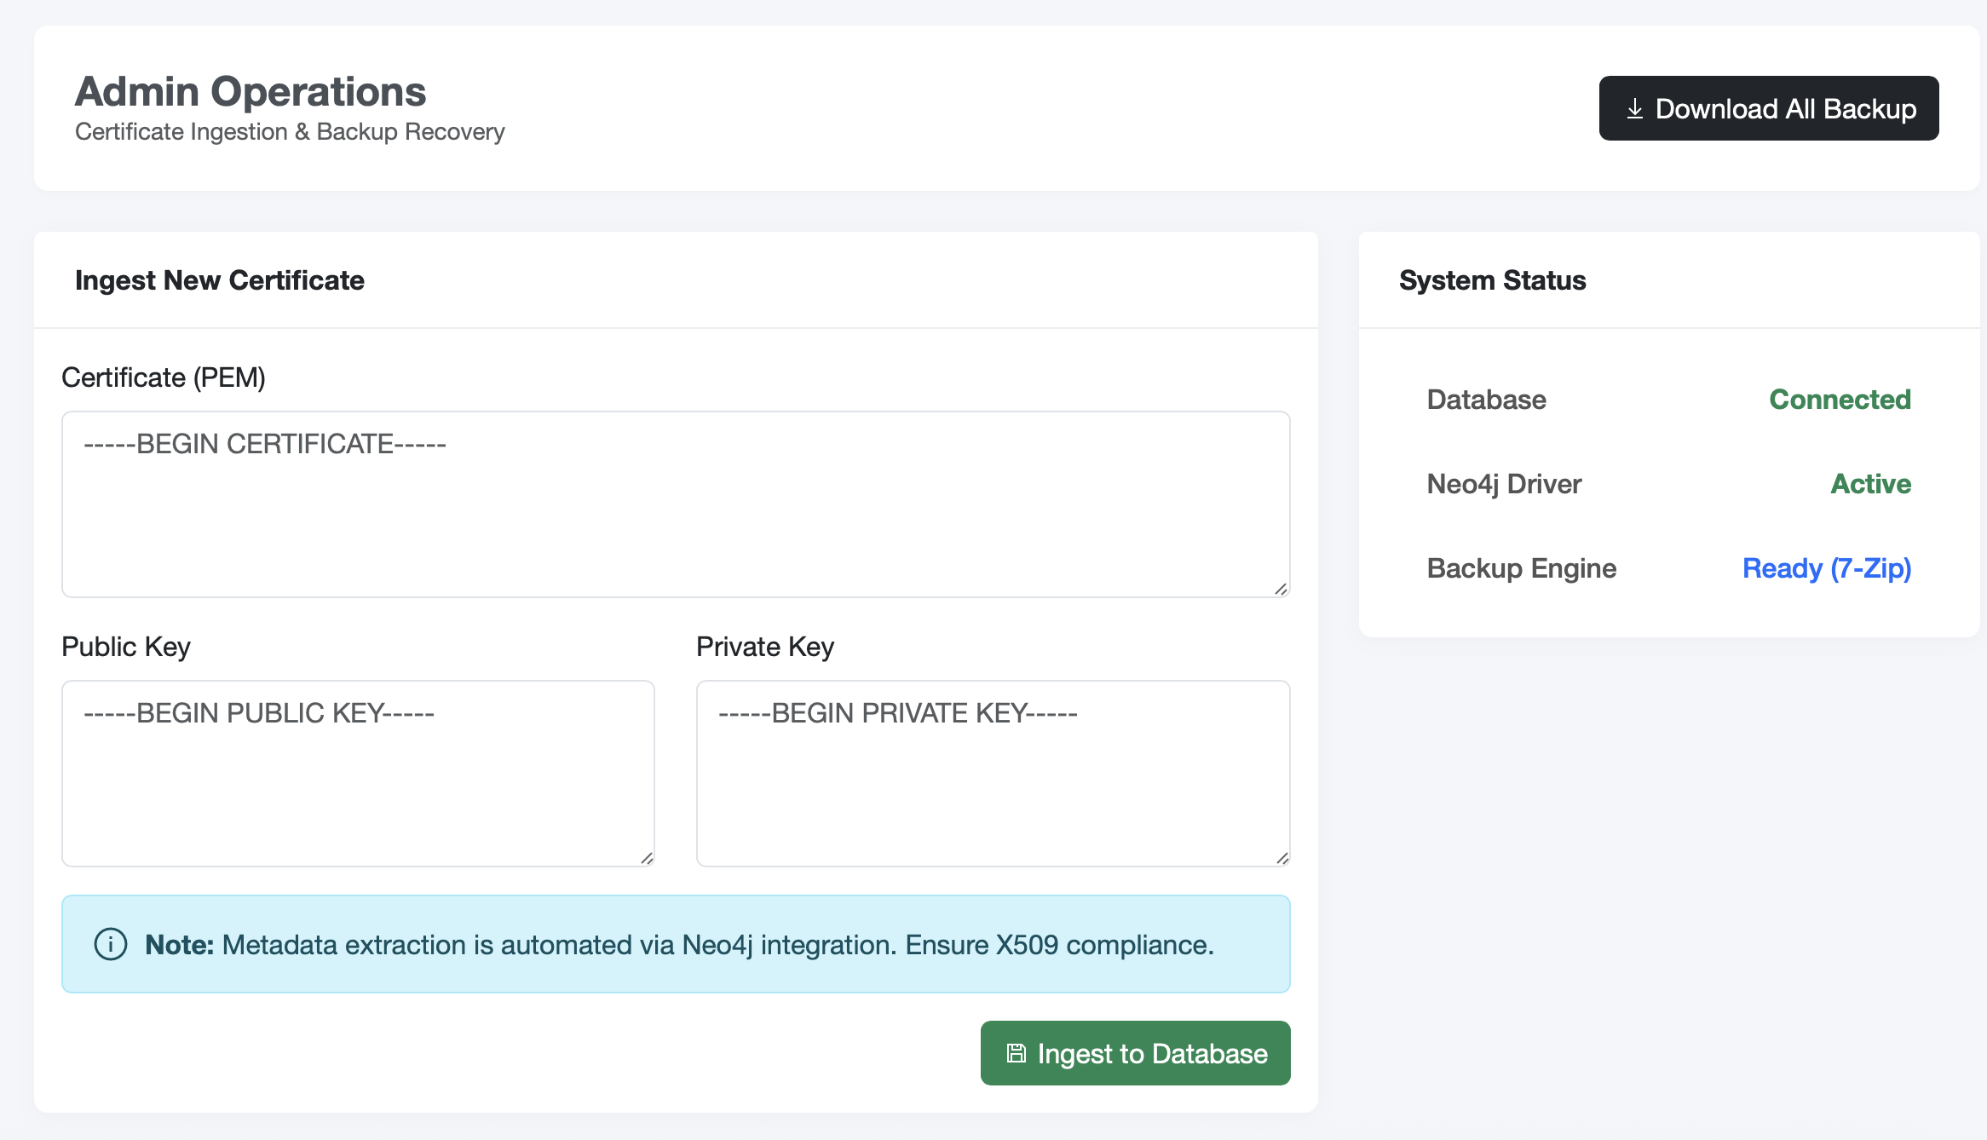This screenshot has height=1140, width=1987.
Task: Click the Certificate (PEM) label
Action: click(x=164, y=377)
